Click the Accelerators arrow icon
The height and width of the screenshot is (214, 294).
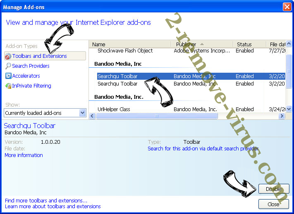pyautogui.click(x=8, y=76)
